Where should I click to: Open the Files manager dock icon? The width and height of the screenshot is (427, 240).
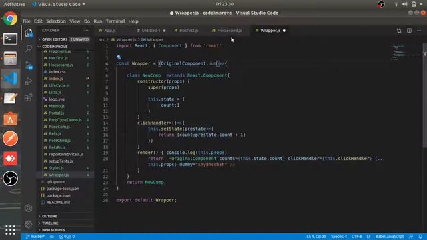click(11, 59)
